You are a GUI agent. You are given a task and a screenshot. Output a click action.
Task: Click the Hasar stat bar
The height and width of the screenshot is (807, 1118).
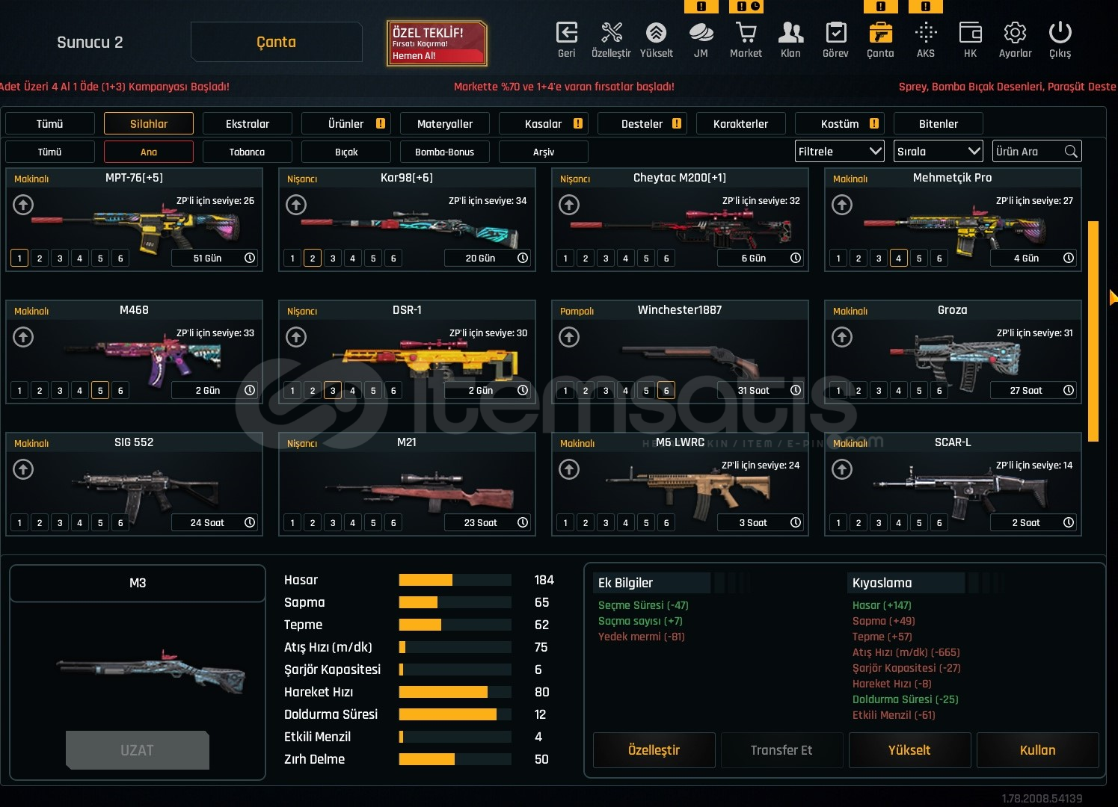click(455, 580)
